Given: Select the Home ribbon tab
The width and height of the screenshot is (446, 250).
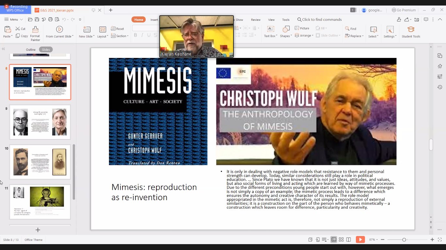Looking at the screenshot, I should coord(139,20).
